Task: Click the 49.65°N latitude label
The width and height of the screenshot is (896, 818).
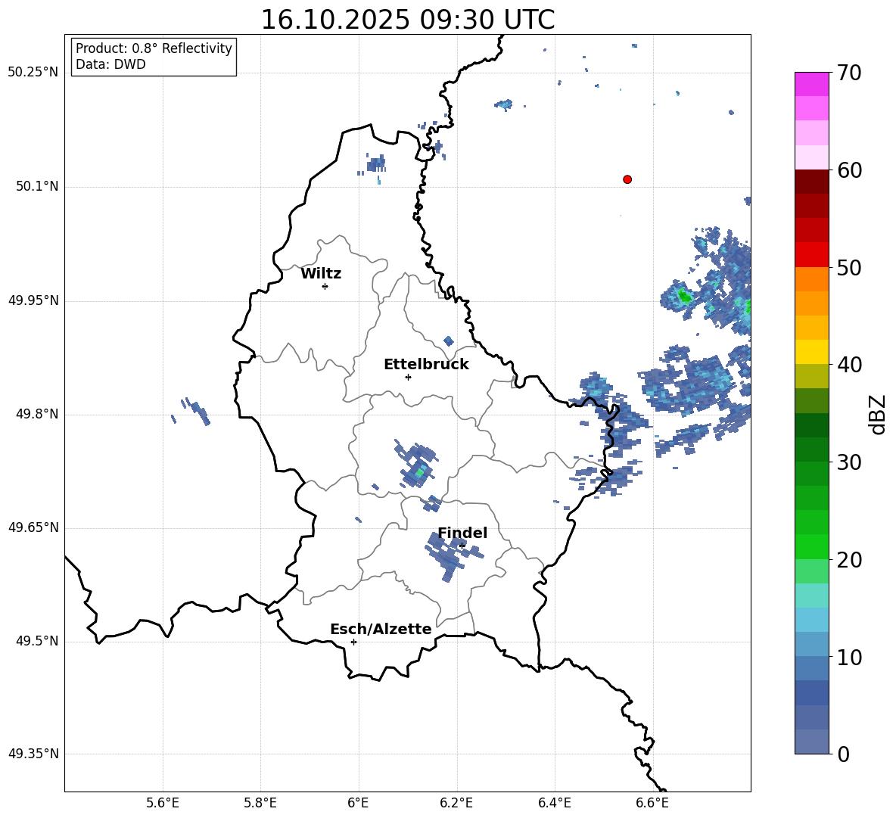Action: tap(33, 527)
